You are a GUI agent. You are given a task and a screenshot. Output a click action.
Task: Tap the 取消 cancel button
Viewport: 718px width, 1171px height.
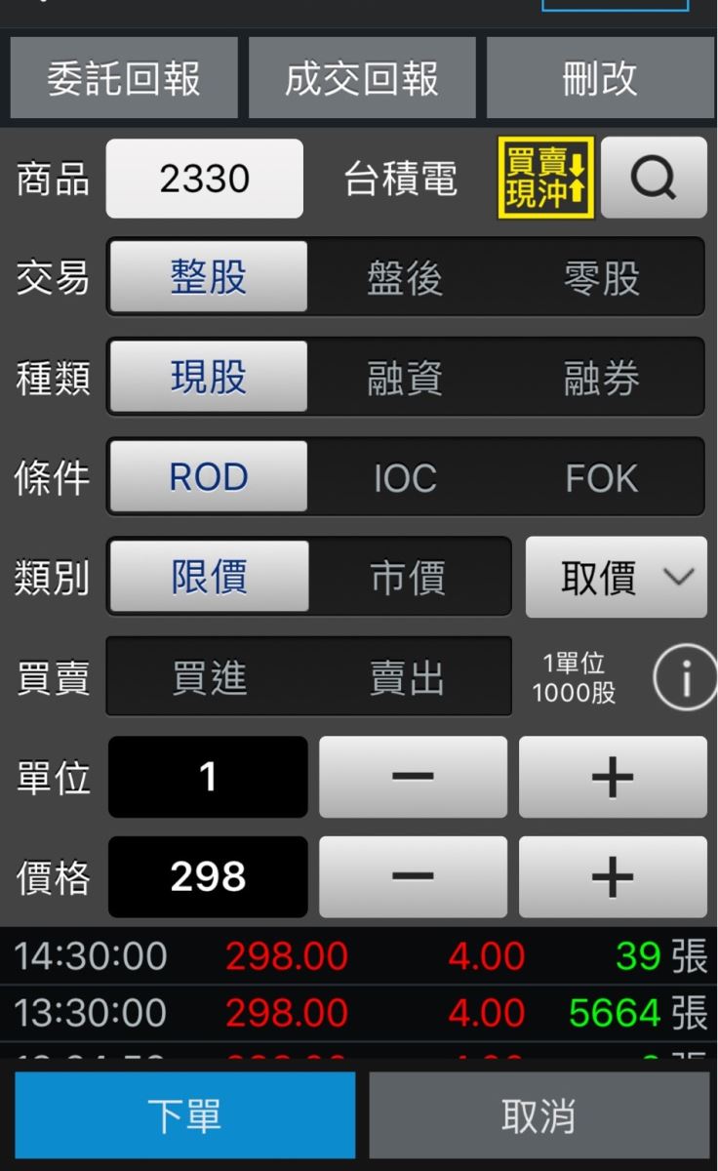(x=538, y=1115)
